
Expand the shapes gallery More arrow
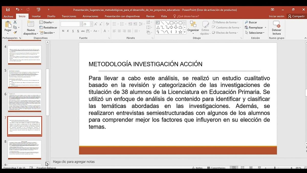tap(184, 32)
